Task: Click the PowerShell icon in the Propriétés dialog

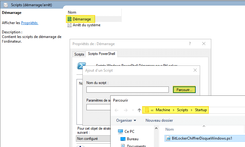Action: tap(81, 66)
